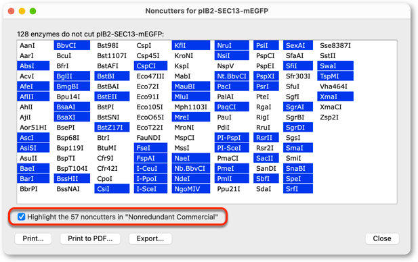Screen dimensions: 418x262
Task: Click the Print... button
Action: pyautogui.click(x=33, y=238)
